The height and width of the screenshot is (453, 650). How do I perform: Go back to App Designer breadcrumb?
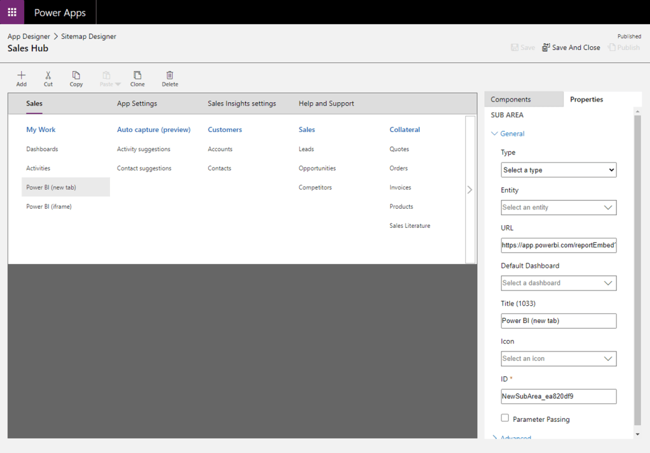[x=29, y=36]
